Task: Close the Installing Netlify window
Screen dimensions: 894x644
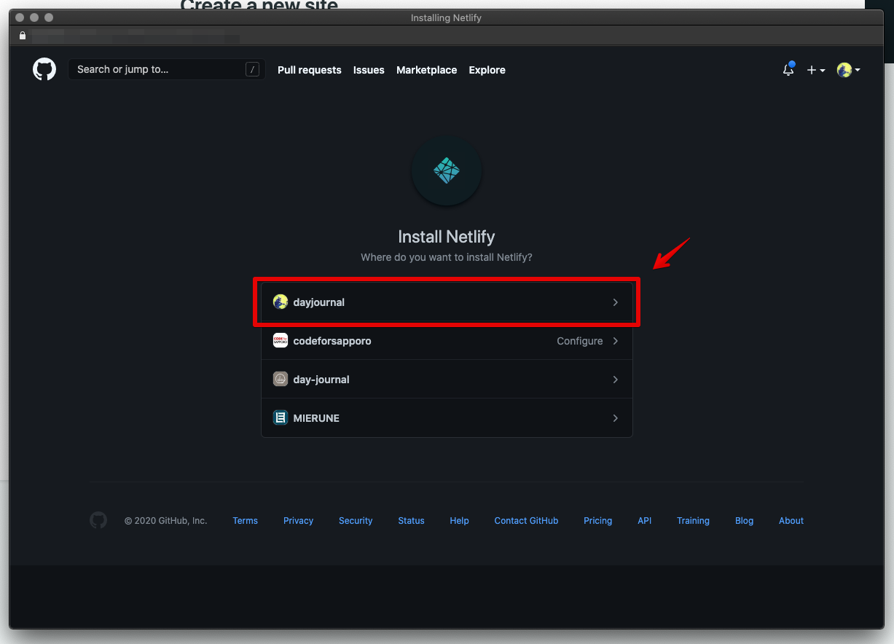Action: 20,17
